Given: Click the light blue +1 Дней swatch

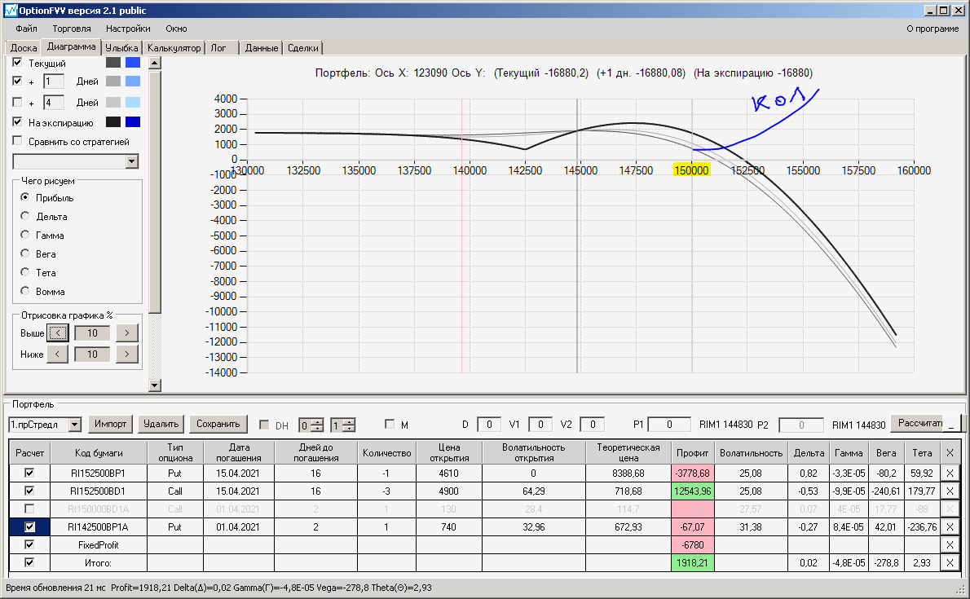Looking at the screenshot, I should point(133,81).
